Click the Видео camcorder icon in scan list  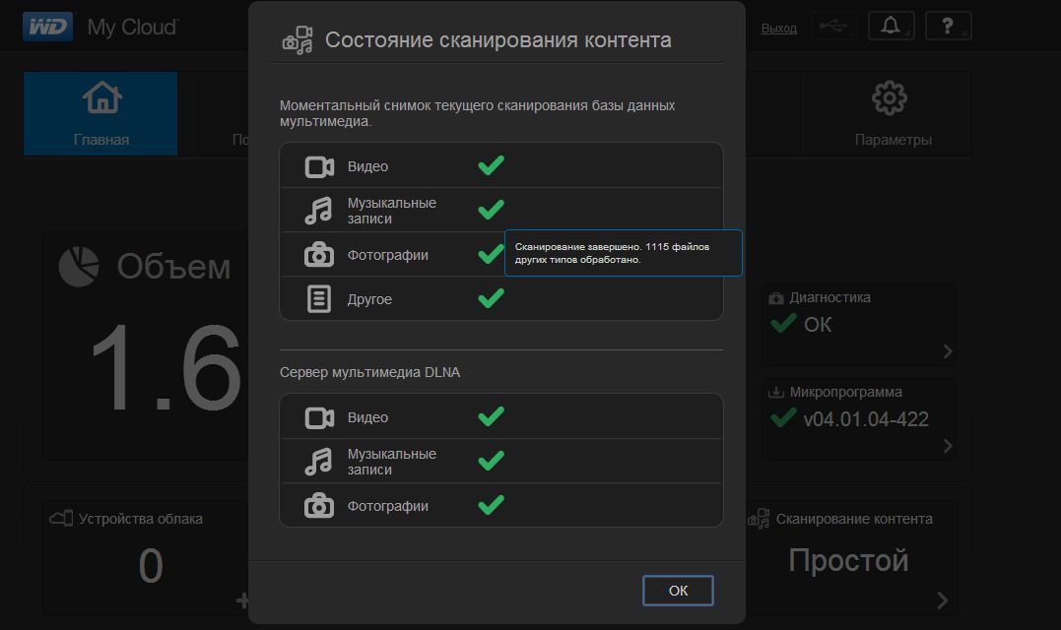coord(317,165)
